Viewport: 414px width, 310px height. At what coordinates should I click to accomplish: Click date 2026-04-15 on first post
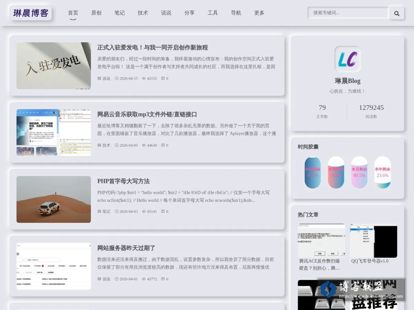[x=129, y=79]
